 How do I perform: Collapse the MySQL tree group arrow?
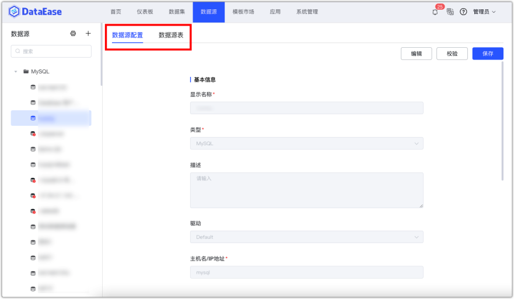pos(16,72)
